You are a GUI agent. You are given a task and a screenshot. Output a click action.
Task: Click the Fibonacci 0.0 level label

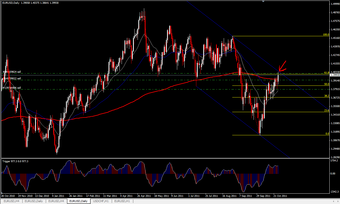[327, 134]
